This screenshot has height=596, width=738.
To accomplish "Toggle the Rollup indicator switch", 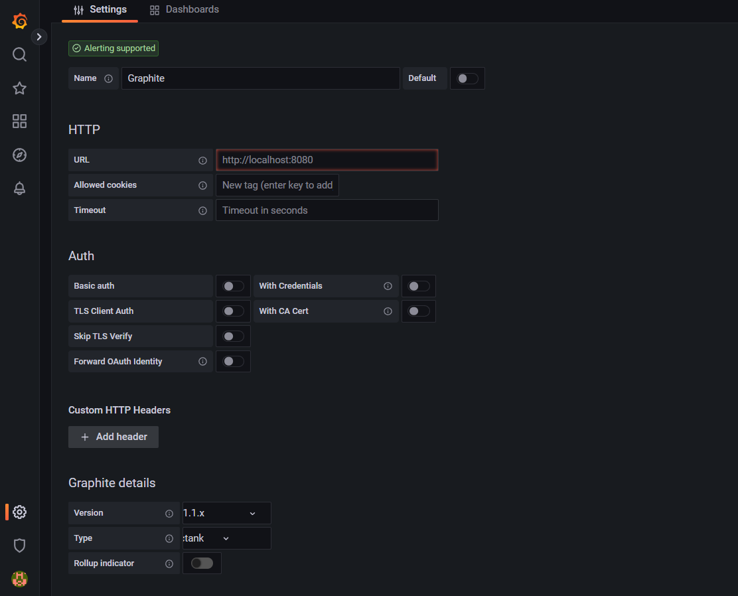I will coord(202,562).
